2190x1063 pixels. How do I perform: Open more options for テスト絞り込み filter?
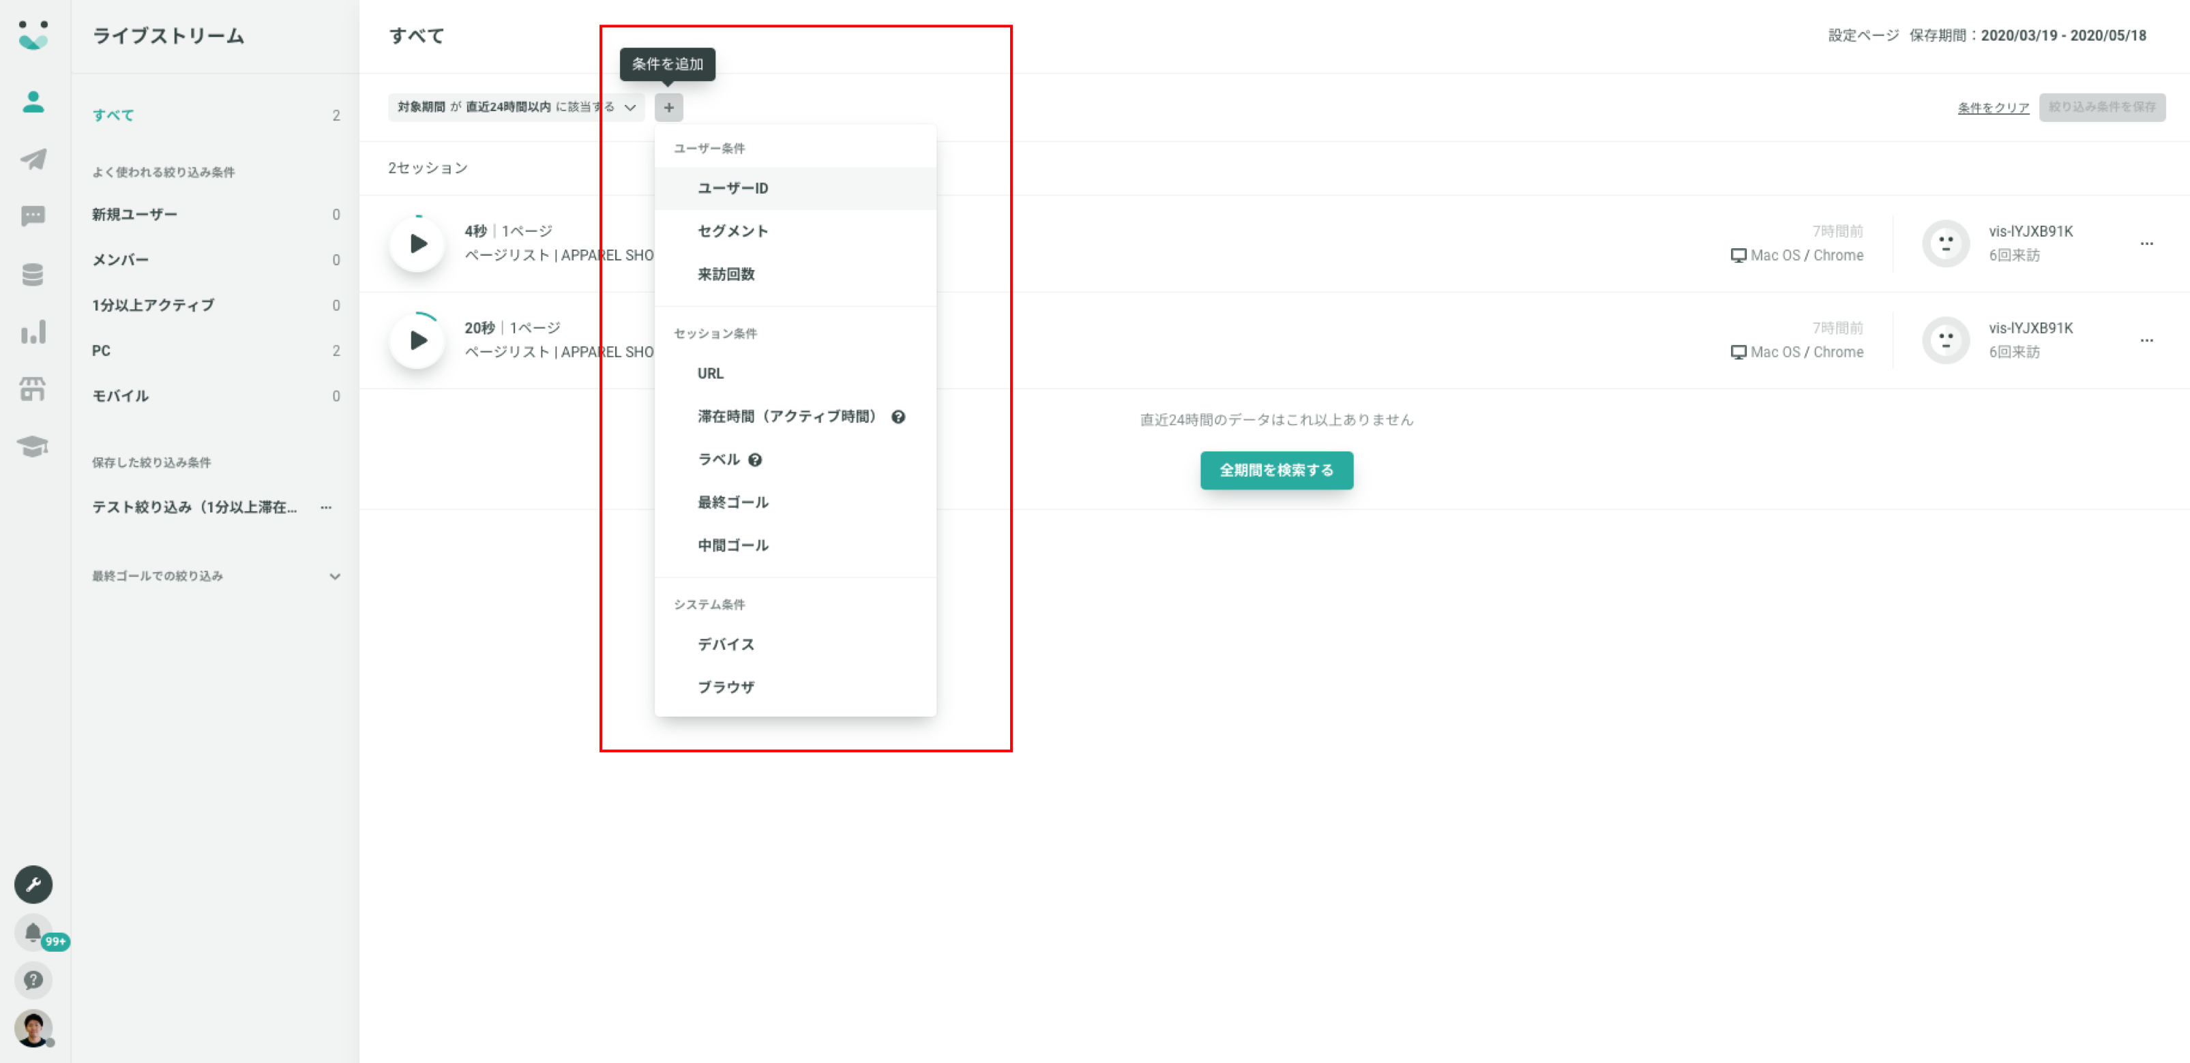tap(325, 507)
